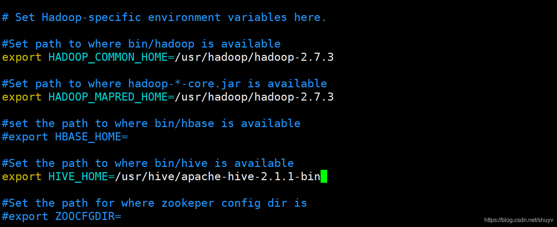
Task: Click the commented line "#export ZOOCFGDIR="
Action: [x=62, y=216]
